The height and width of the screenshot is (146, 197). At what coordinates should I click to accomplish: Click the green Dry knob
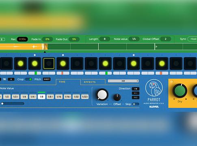[180, 91]
